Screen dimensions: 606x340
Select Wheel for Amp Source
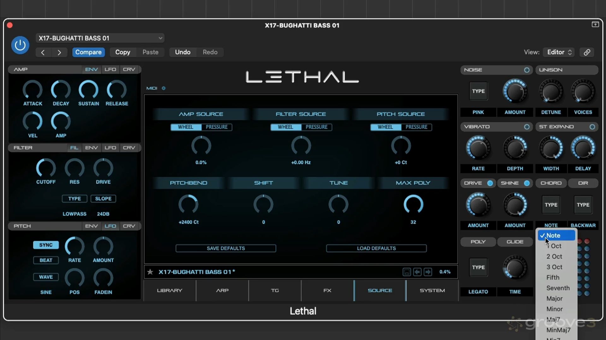pyautogui.click(x=186, y=127)
